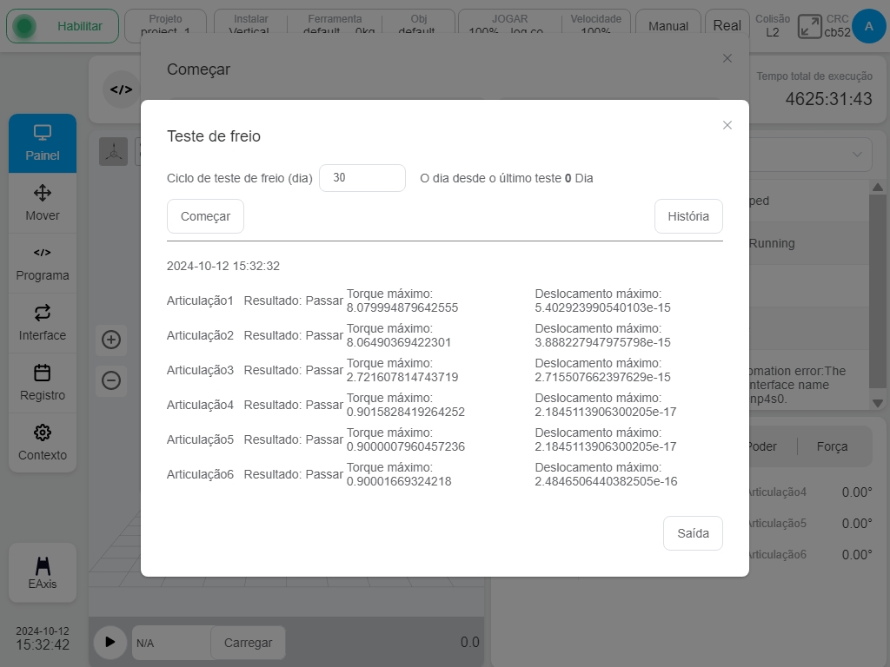Edit the brake test cycle days field
The width and height of the screenshot is (890, 667).
pyautogui.click(x=362, y=178)
